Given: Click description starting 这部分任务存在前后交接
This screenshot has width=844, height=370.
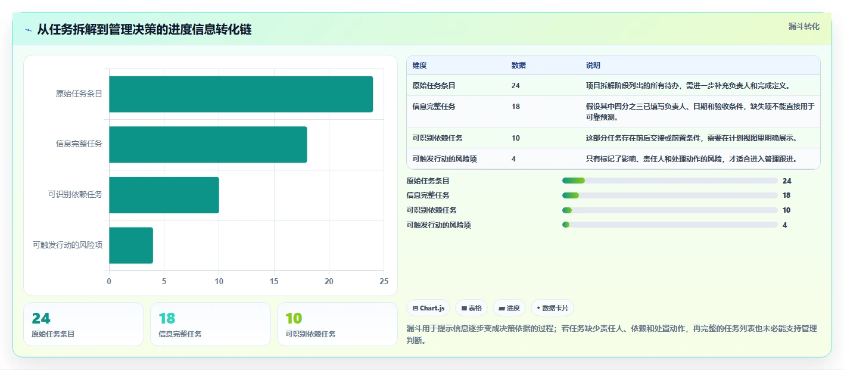Looking at the screenshot, I should point(692,138).
